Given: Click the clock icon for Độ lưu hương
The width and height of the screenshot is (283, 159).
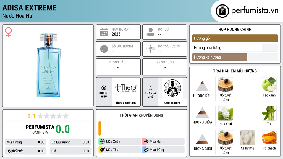Looking at the screenshot, I should coord(104,49).
